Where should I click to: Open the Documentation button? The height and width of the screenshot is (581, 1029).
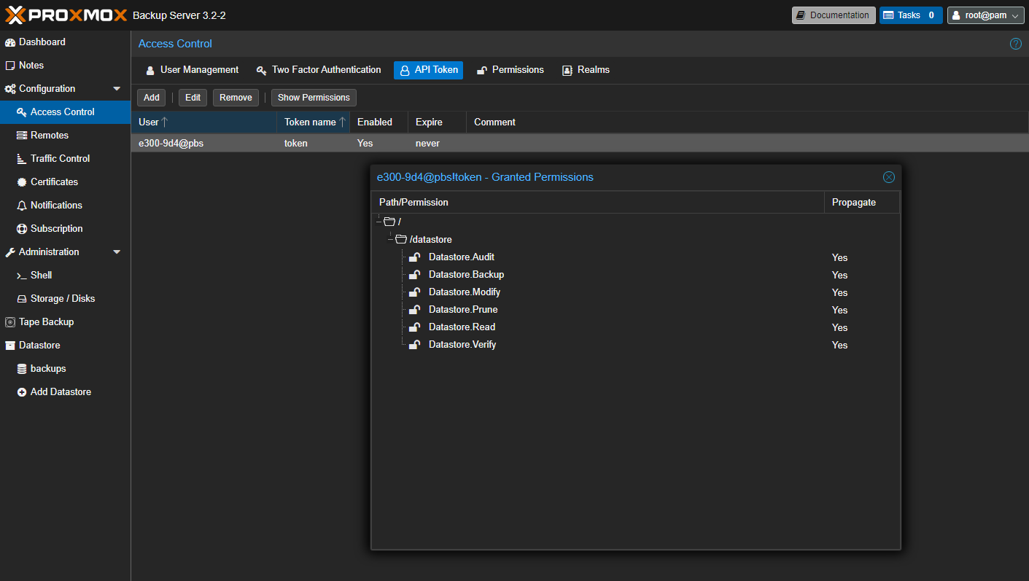pos(834,15)
